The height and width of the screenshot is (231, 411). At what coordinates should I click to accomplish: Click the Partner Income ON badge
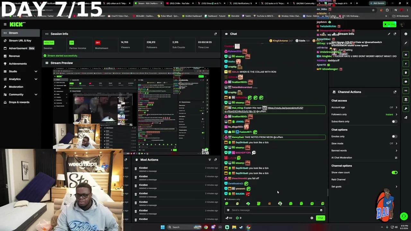tap(72, 43)
